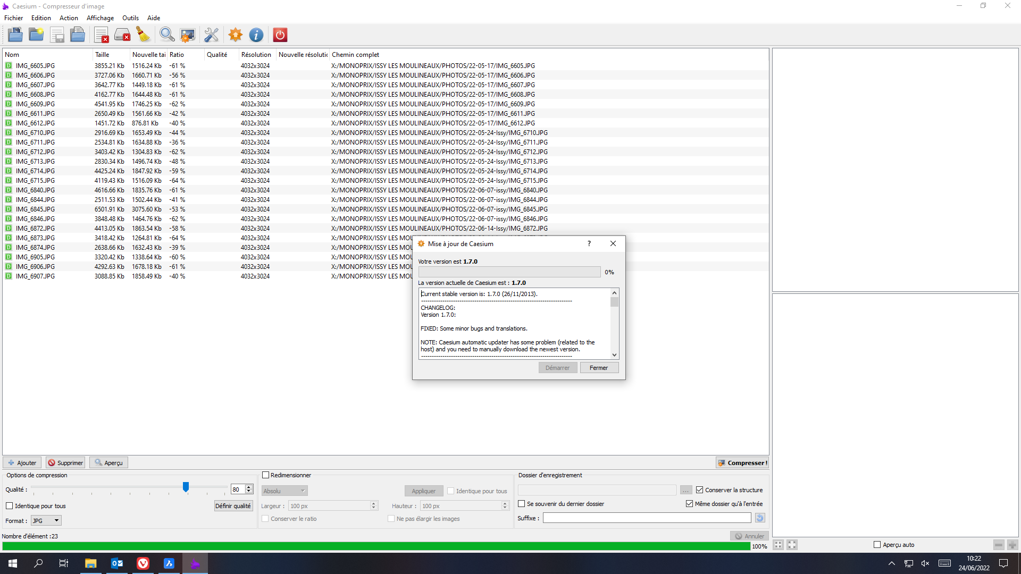This screenshot has width=1021, height=574.
Task: Check Se souvenir du dernier dossier
Action: pos(522,504)
